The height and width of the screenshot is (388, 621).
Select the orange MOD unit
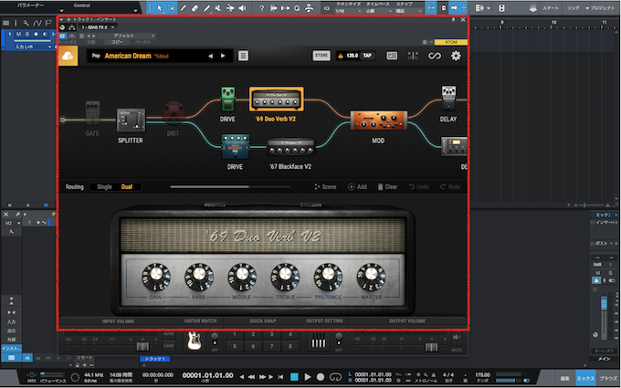378,121
